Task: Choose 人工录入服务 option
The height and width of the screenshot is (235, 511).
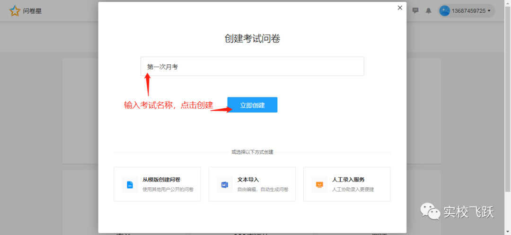Action: coord(347,184)
